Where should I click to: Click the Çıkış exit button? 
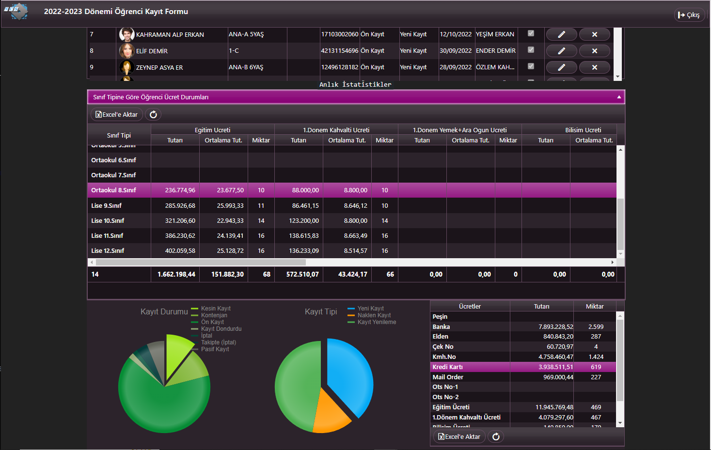[689, 15]
